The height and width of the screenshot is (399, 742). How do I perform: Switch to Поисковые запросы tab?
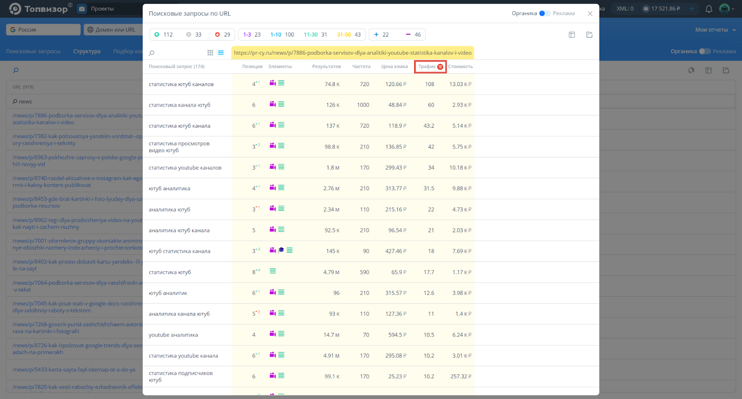pyautogui.click(x=33, y=51)
